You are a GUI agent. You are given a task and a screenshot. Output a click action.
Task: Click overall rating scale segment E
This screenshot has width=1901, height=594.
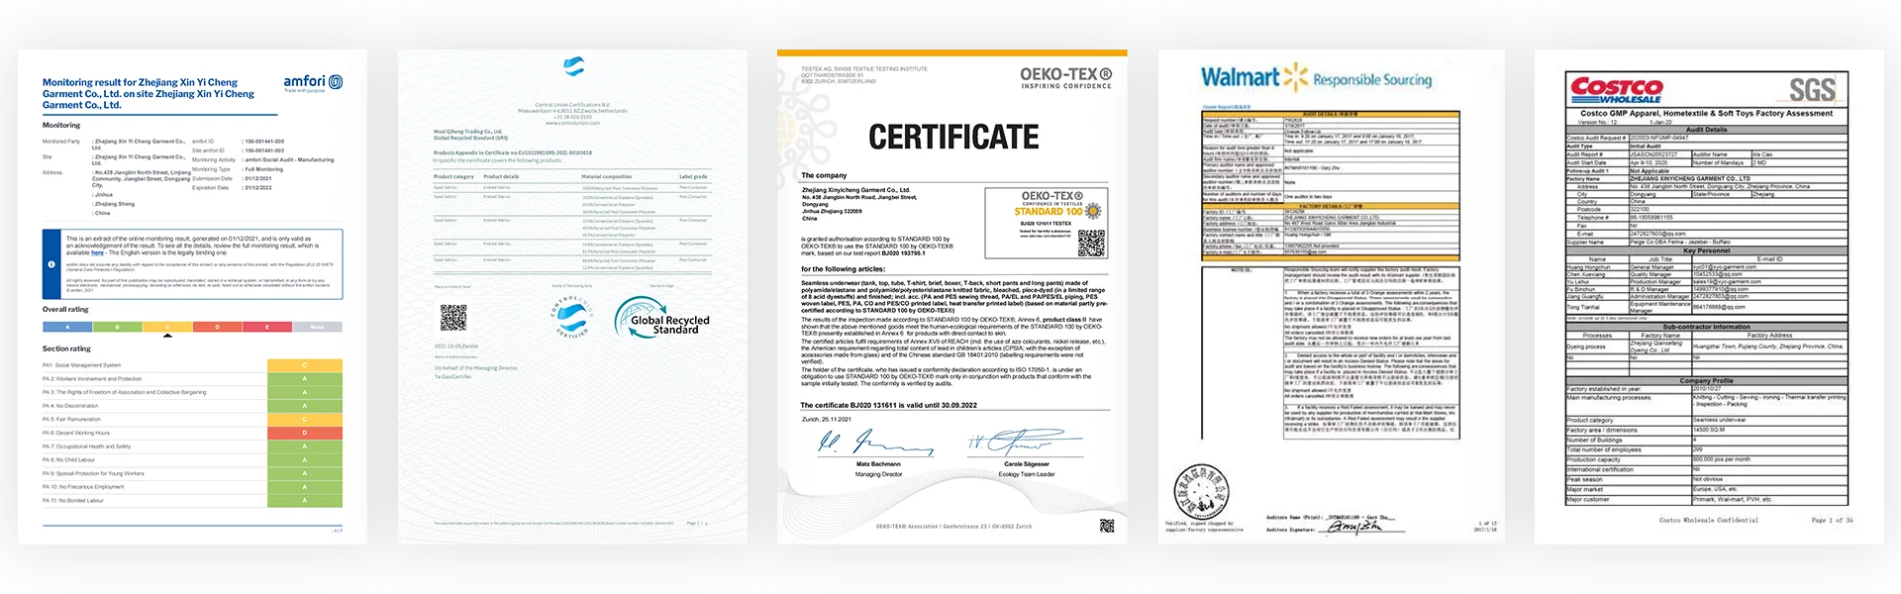267,327
